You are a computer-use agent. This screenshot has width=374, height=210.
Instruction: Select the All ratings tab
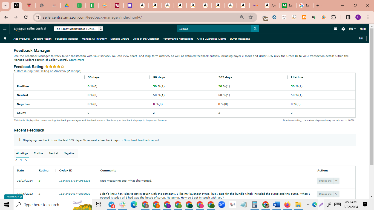(22, 153)
